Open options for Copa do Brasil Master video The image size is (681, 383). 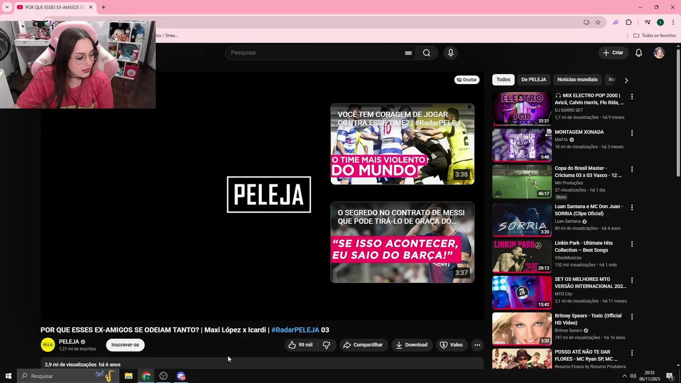[632, 169]
